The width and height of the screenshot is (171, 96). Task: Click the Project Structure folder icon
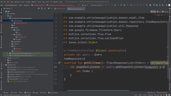(x=150, y=5)
